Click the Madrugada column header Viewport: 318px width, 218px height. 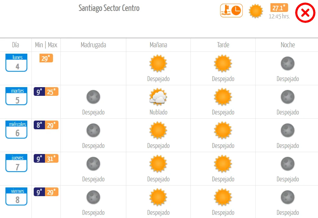tap(93, 45)
